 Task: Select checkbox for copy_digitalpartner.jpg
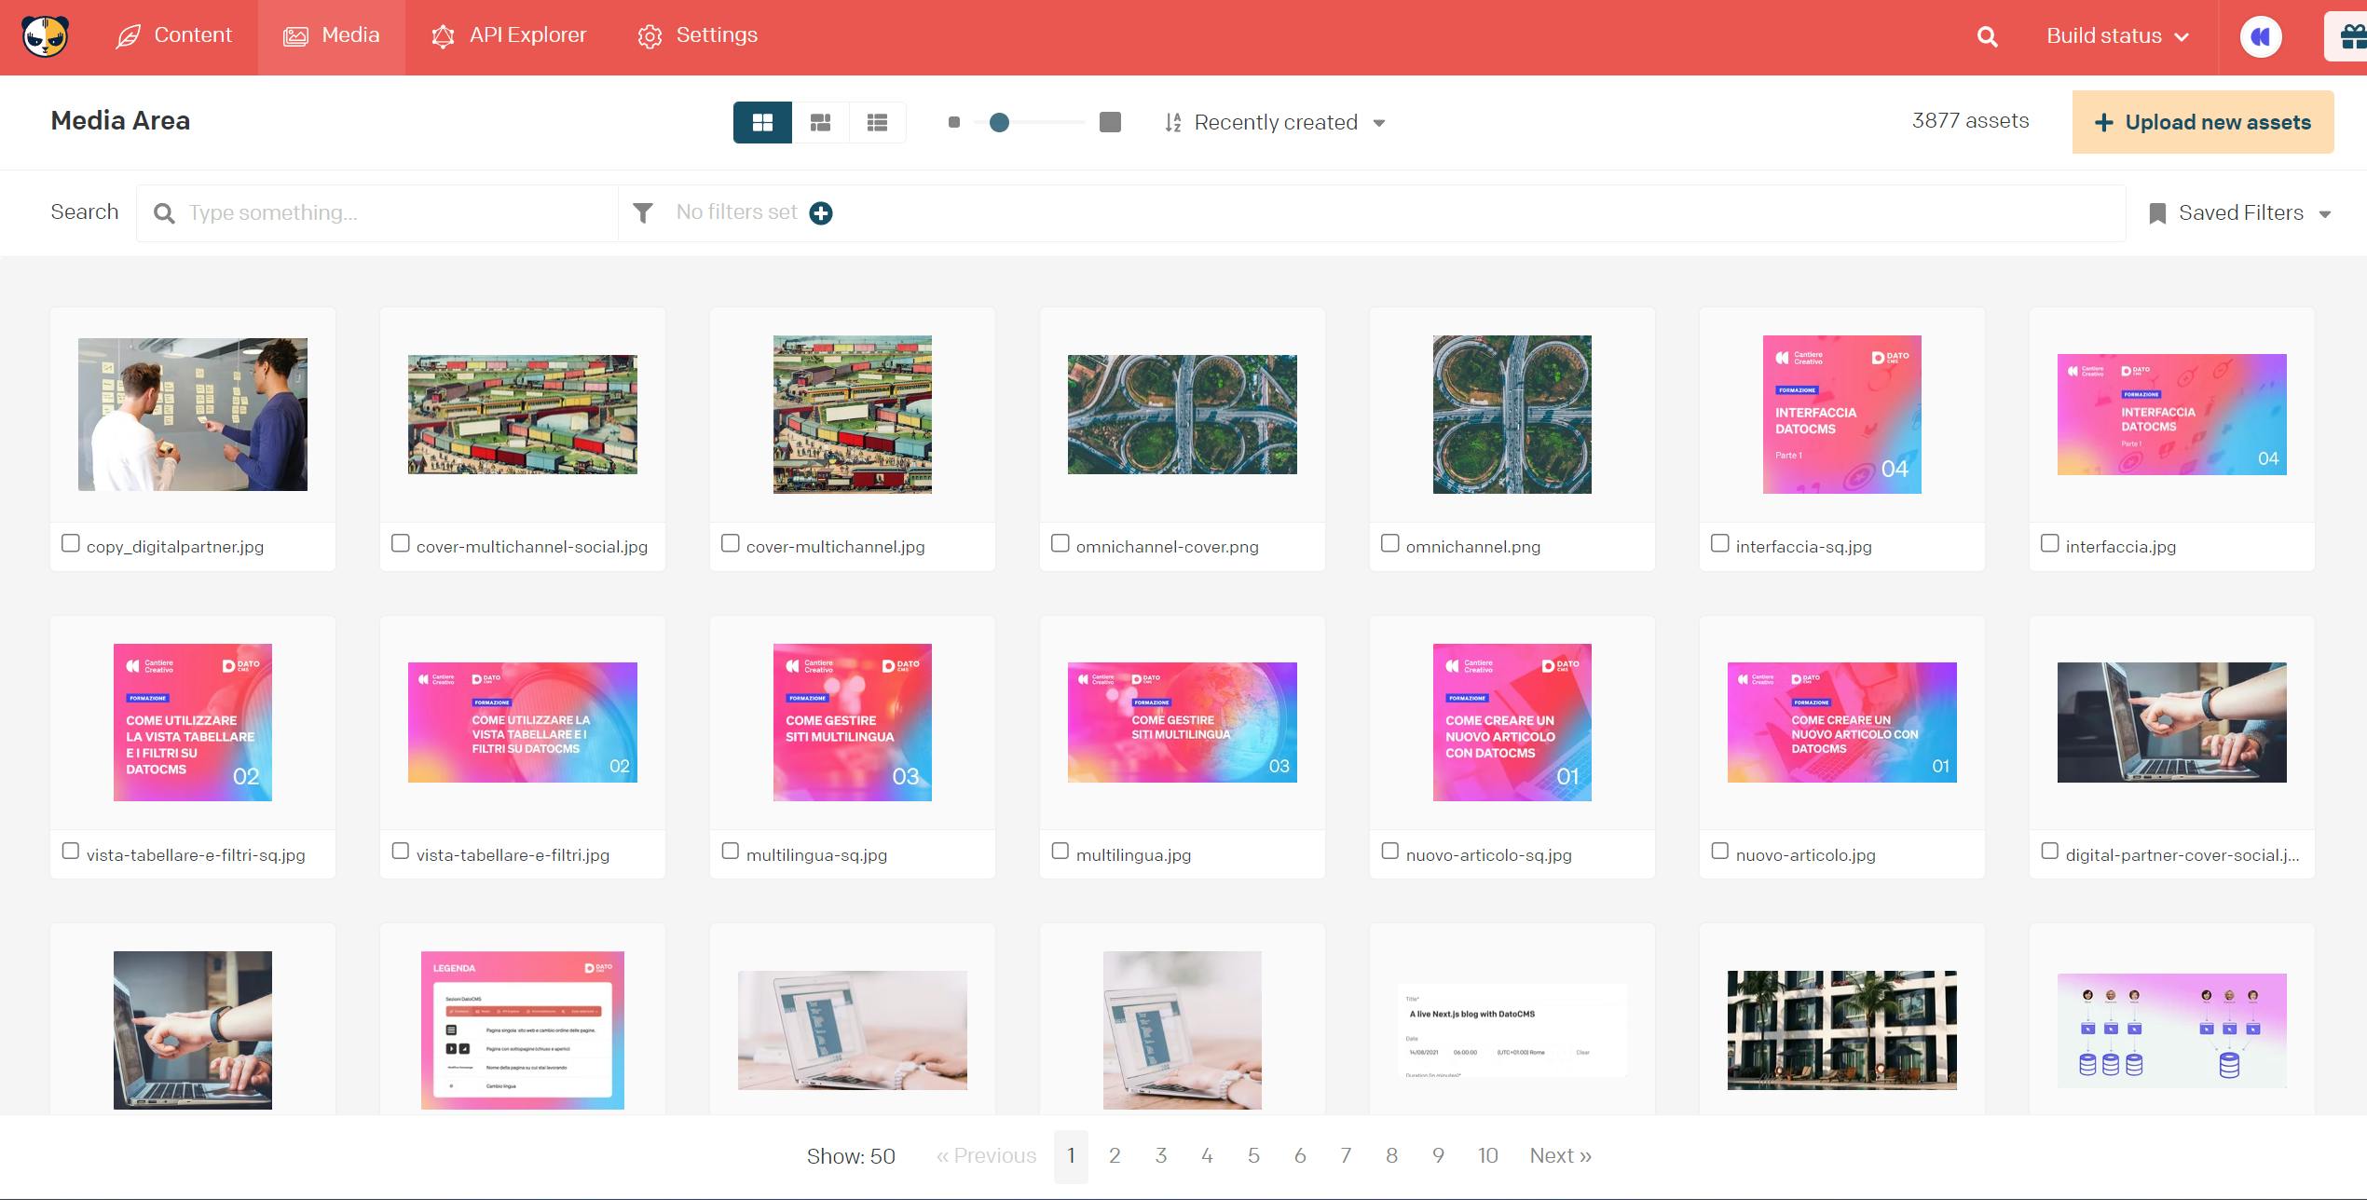71,543
